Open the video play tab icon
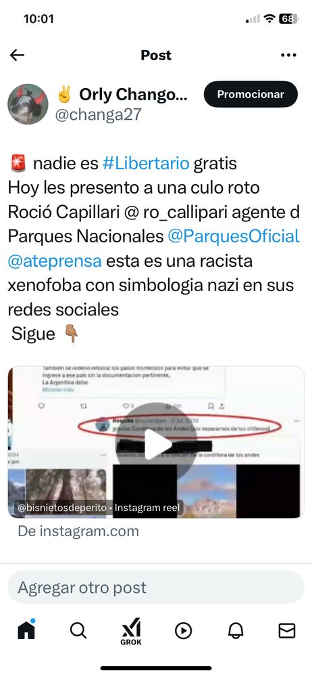 (183, 631)
